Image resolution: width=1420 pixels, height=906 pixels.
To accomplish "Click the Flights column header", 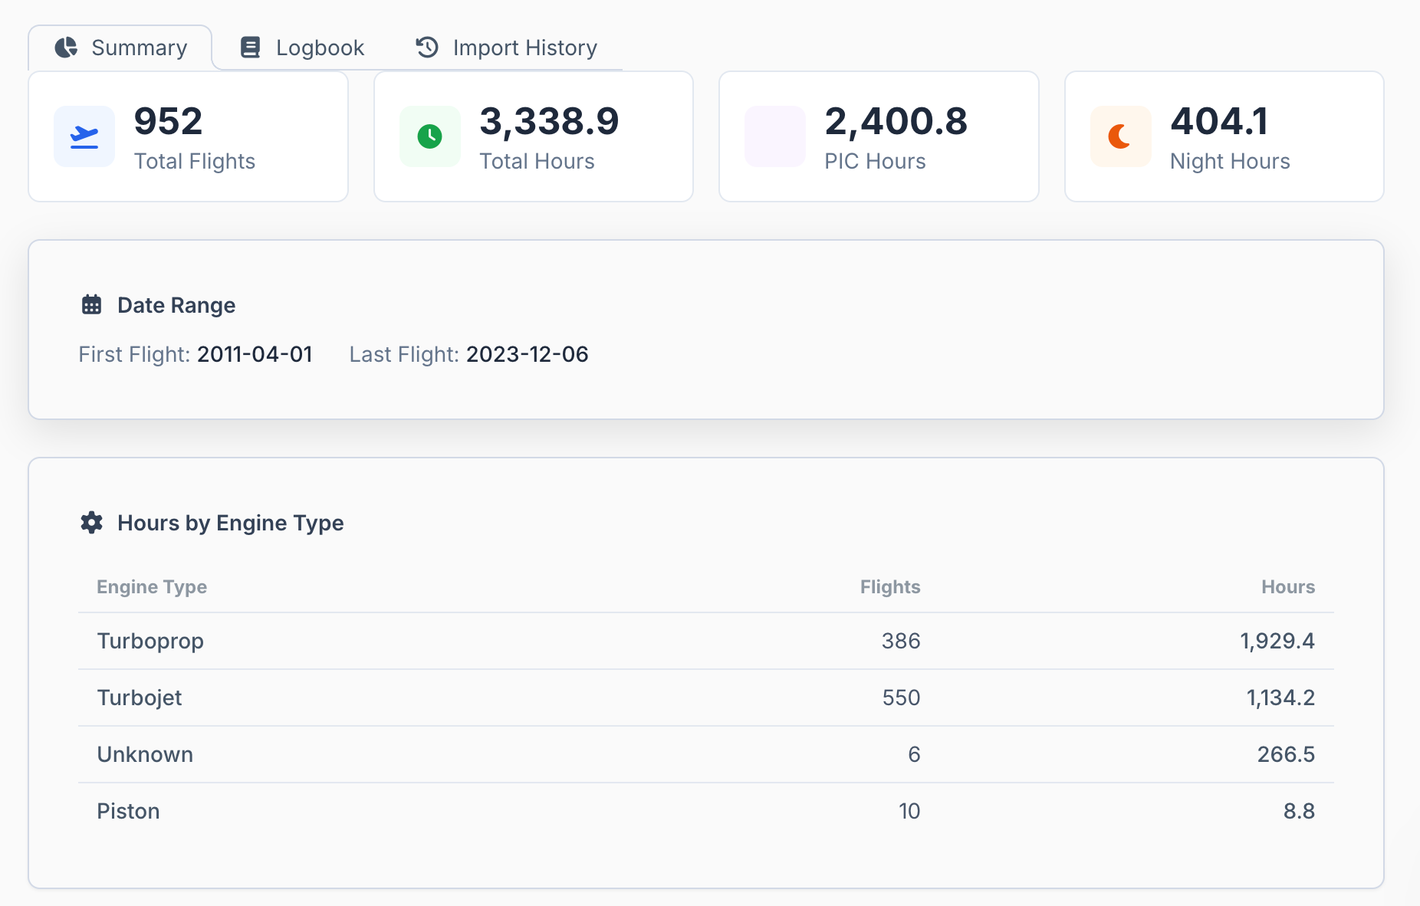I will tap(889, 587).
